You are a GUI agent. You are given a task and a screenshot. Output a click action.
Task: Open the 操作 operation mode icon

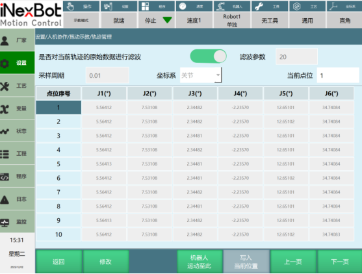[x=70, y=6]
